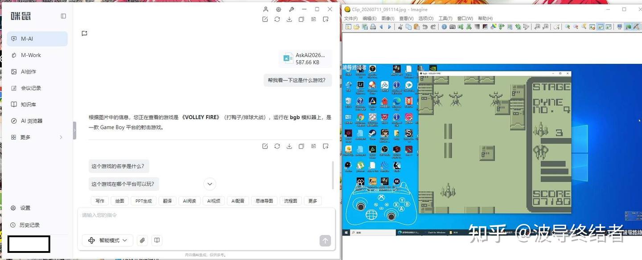Open 文件(F) menu in Imagine

click(351, 18)
